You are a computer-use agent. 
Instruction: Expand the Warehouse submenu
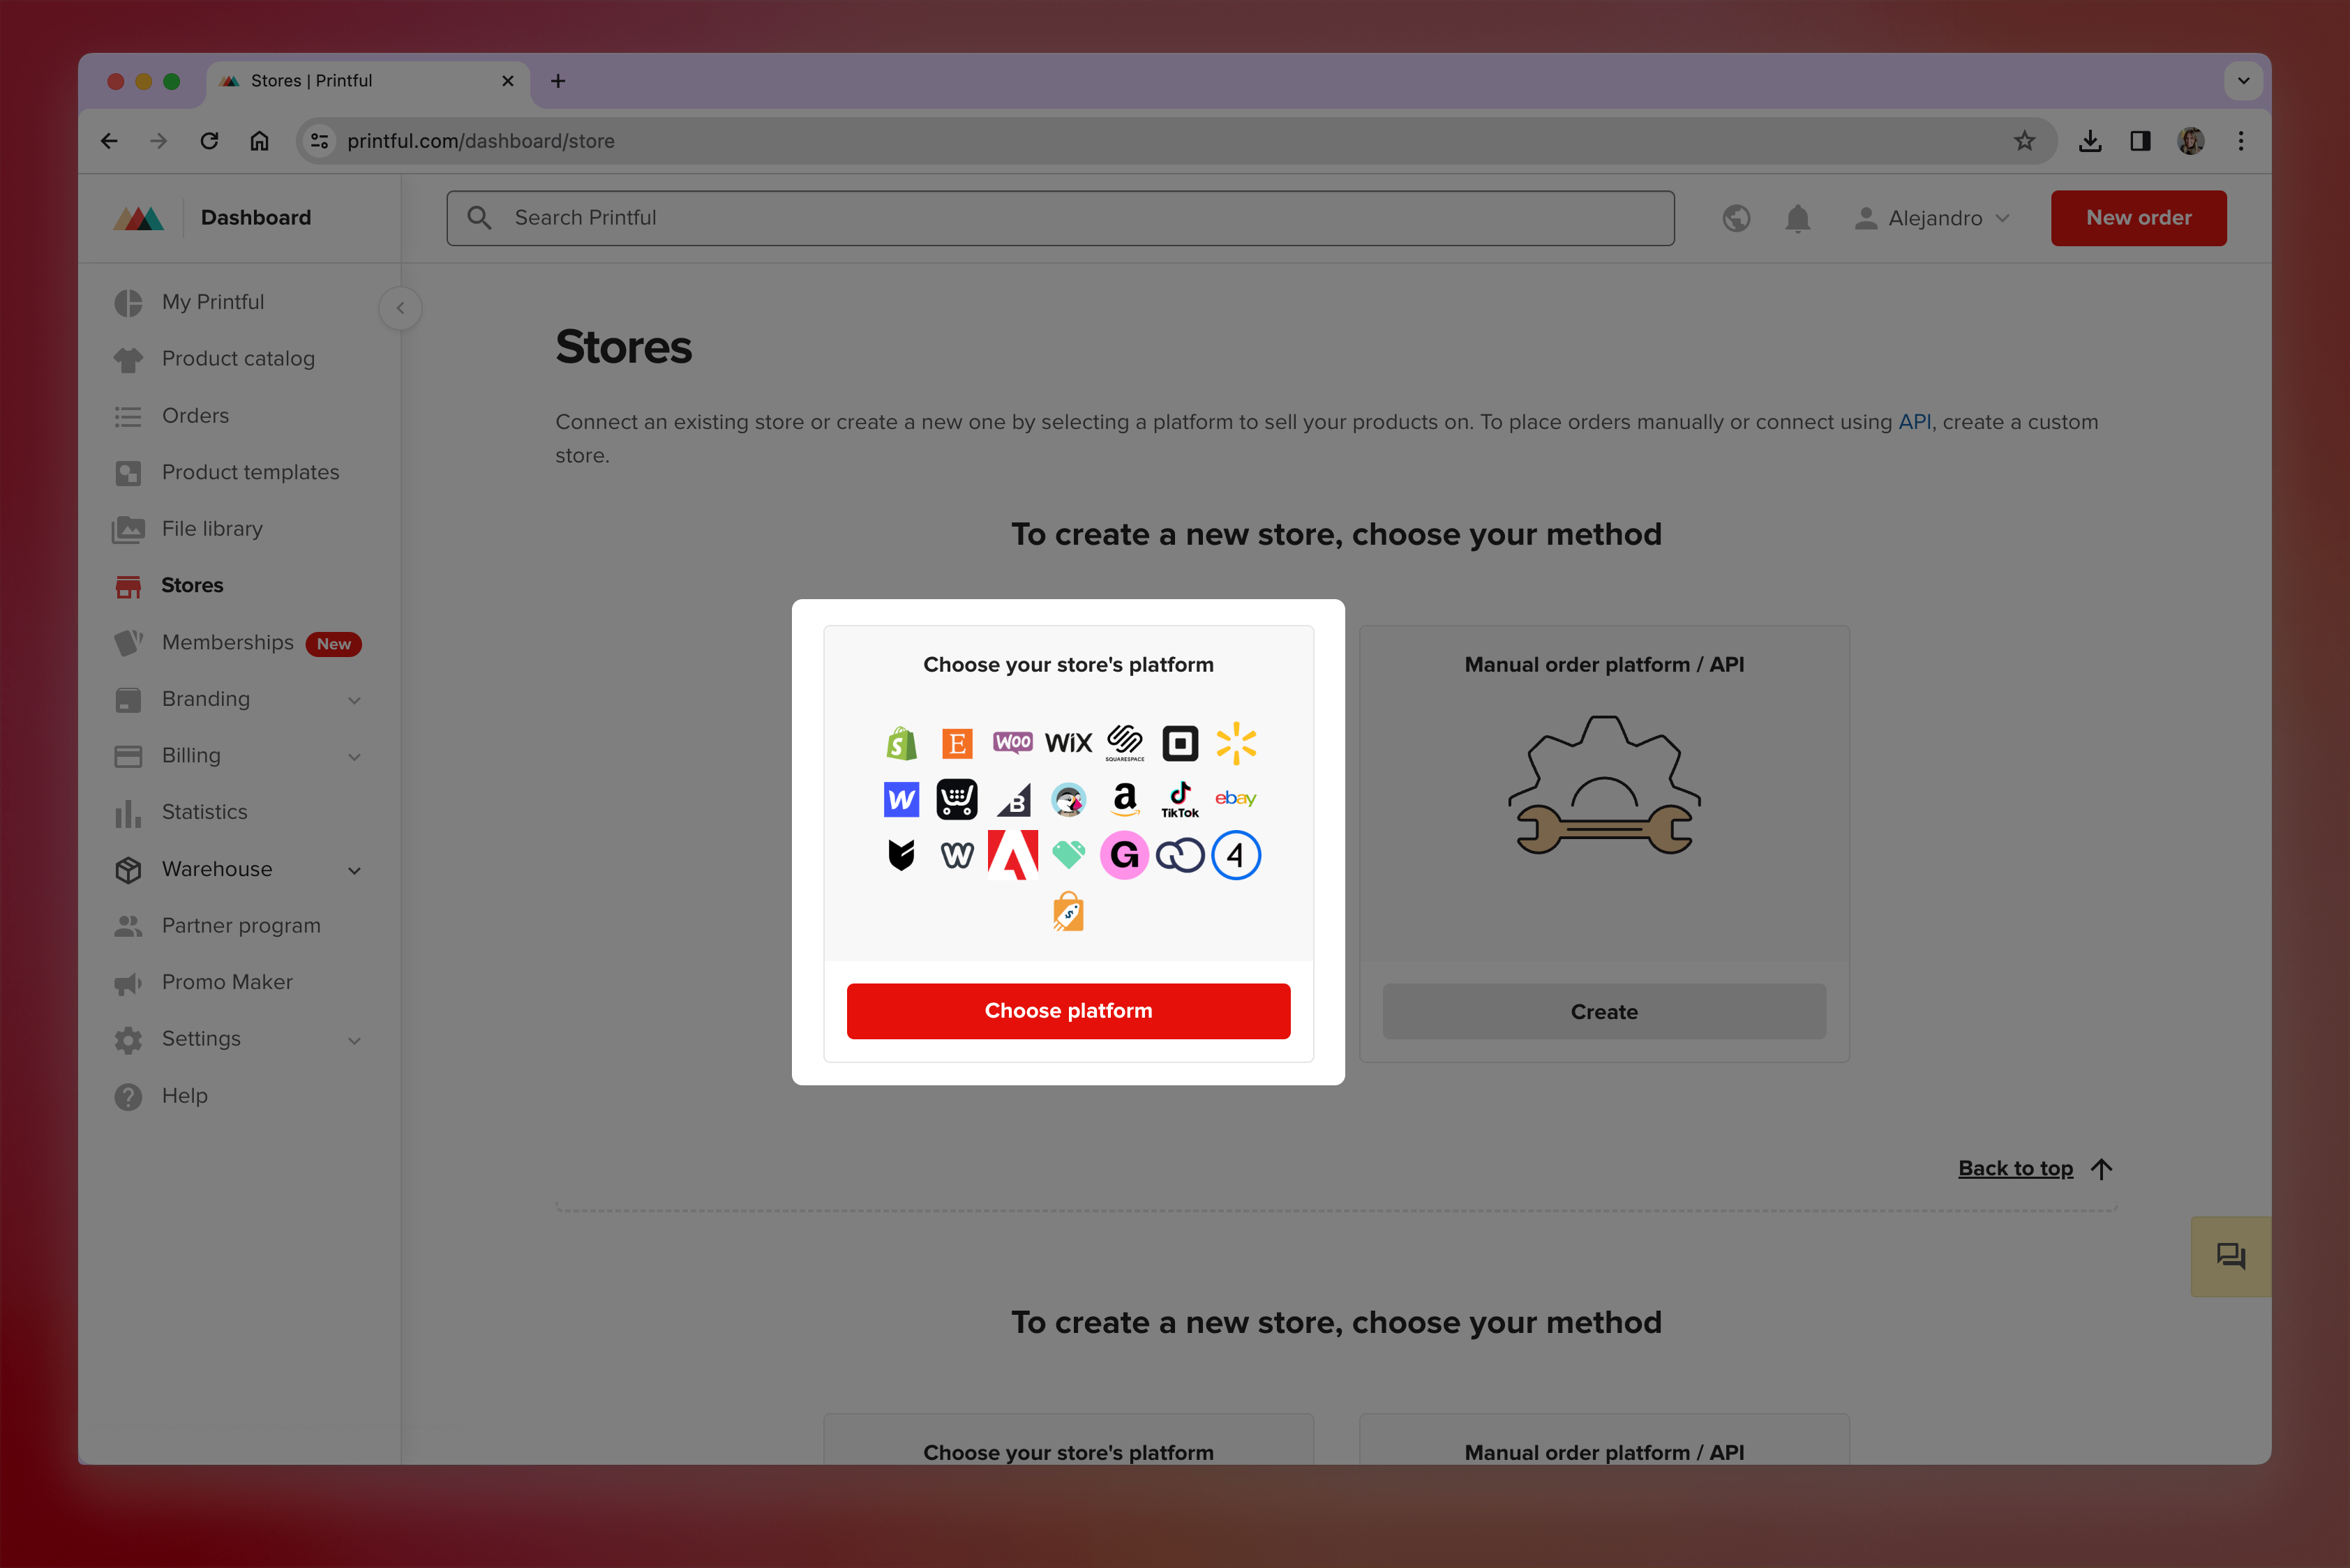[x=354, y=870]
